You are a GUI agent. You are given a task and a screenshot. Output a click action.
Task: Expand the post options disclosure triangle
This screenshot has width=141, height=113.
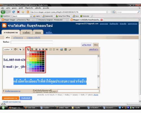pos(4,91)
